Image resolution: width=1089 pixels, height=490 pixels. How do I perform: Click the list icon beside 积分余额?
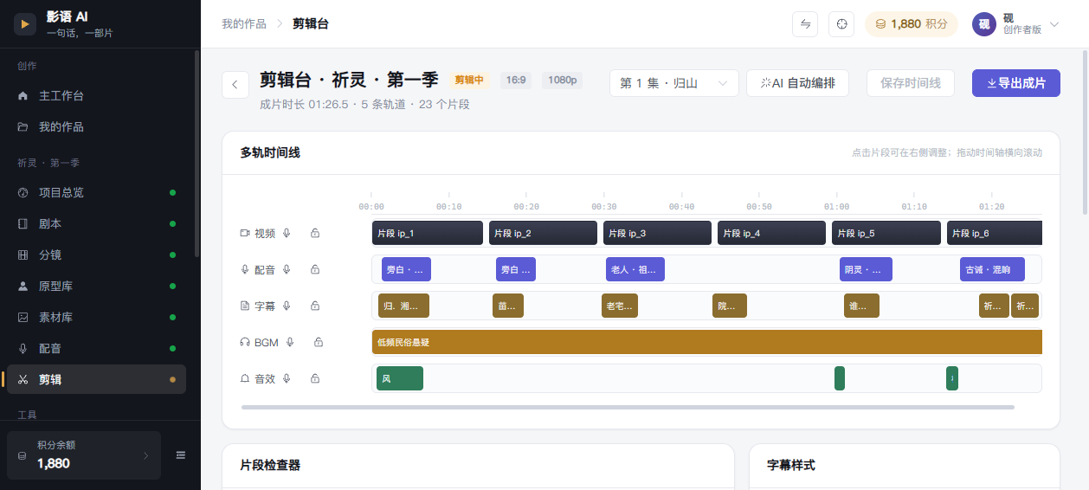click(x=181, y=455)
